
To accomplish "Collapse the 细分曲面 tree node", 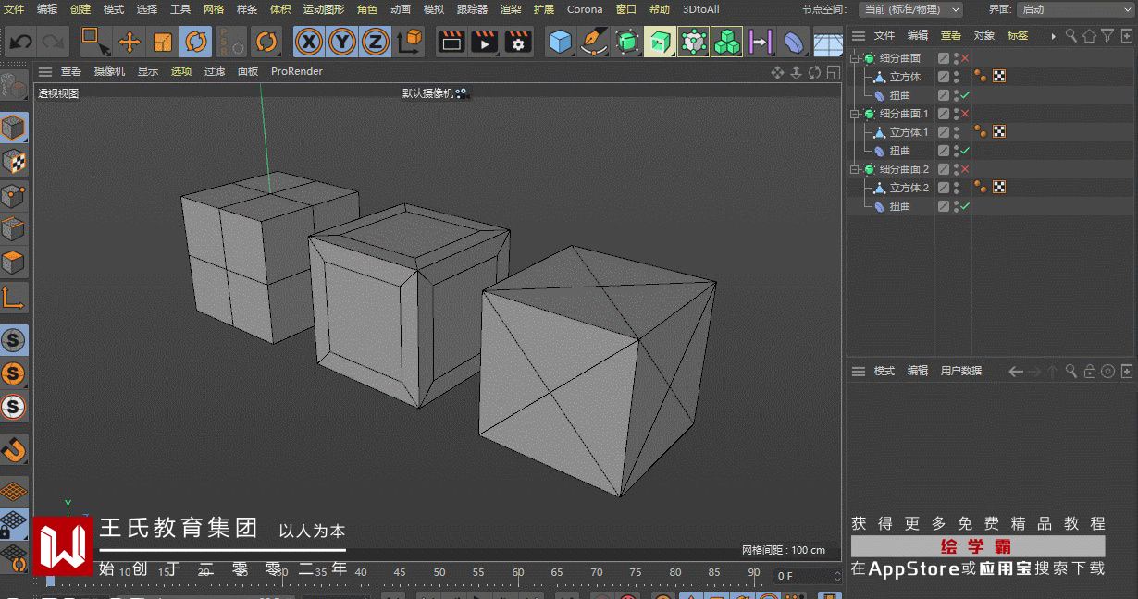I will 856,58.
